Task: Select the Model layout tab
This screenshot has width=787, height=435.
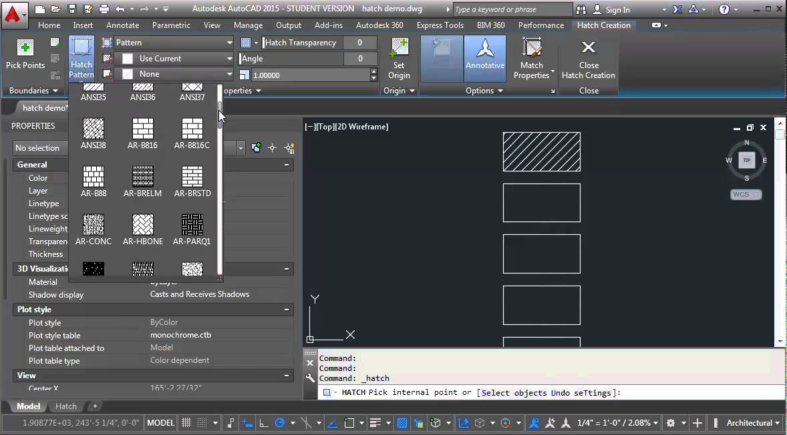Action: coord(29,406)
